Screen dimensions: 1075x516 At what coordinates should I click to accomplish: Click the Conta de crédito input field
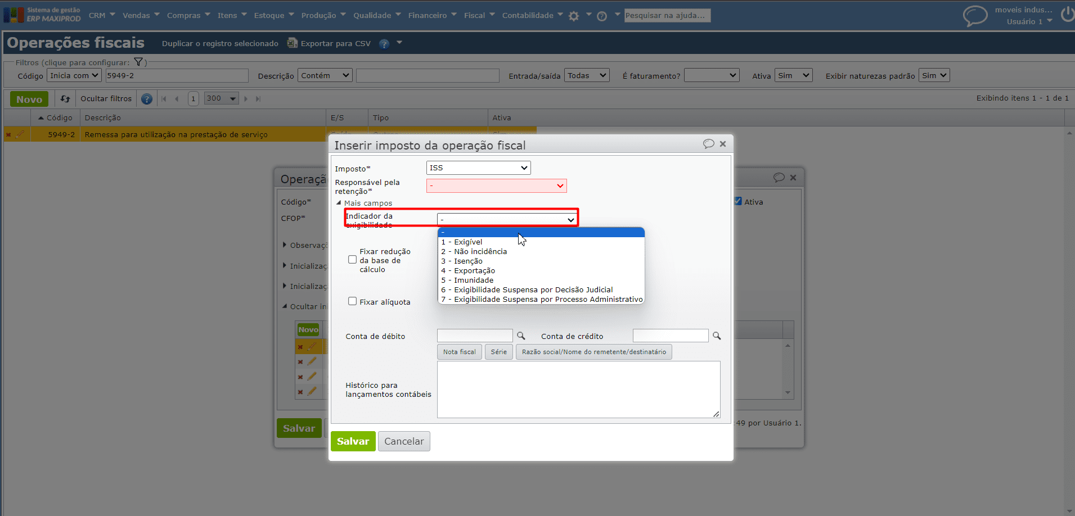(671, 336)
